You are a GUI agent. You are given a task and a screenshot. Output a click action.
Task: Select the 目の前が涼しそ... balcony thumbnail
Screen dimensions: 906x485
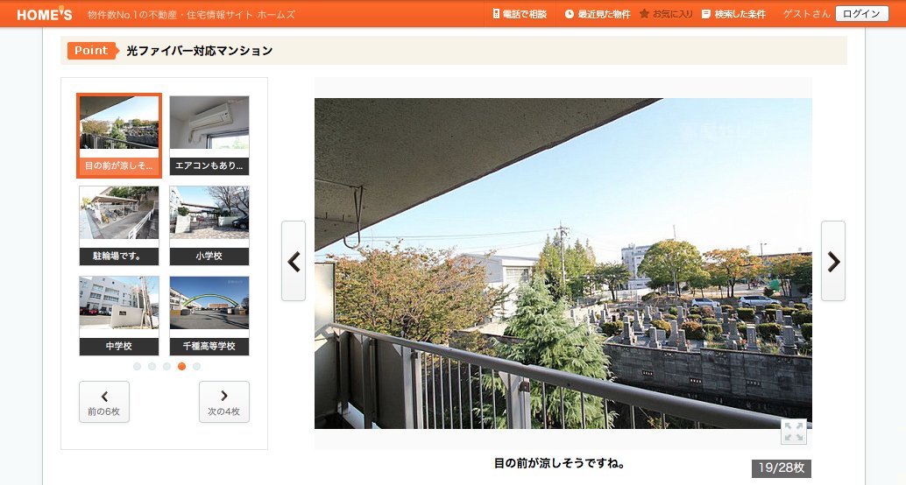click(x=119, y=136)
